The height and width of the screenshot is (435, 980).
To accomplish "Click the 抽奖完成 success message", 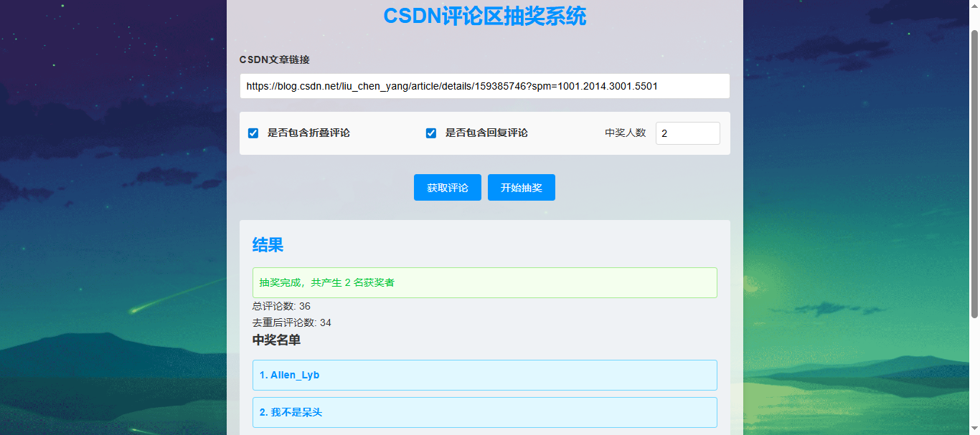I will 485,282.
